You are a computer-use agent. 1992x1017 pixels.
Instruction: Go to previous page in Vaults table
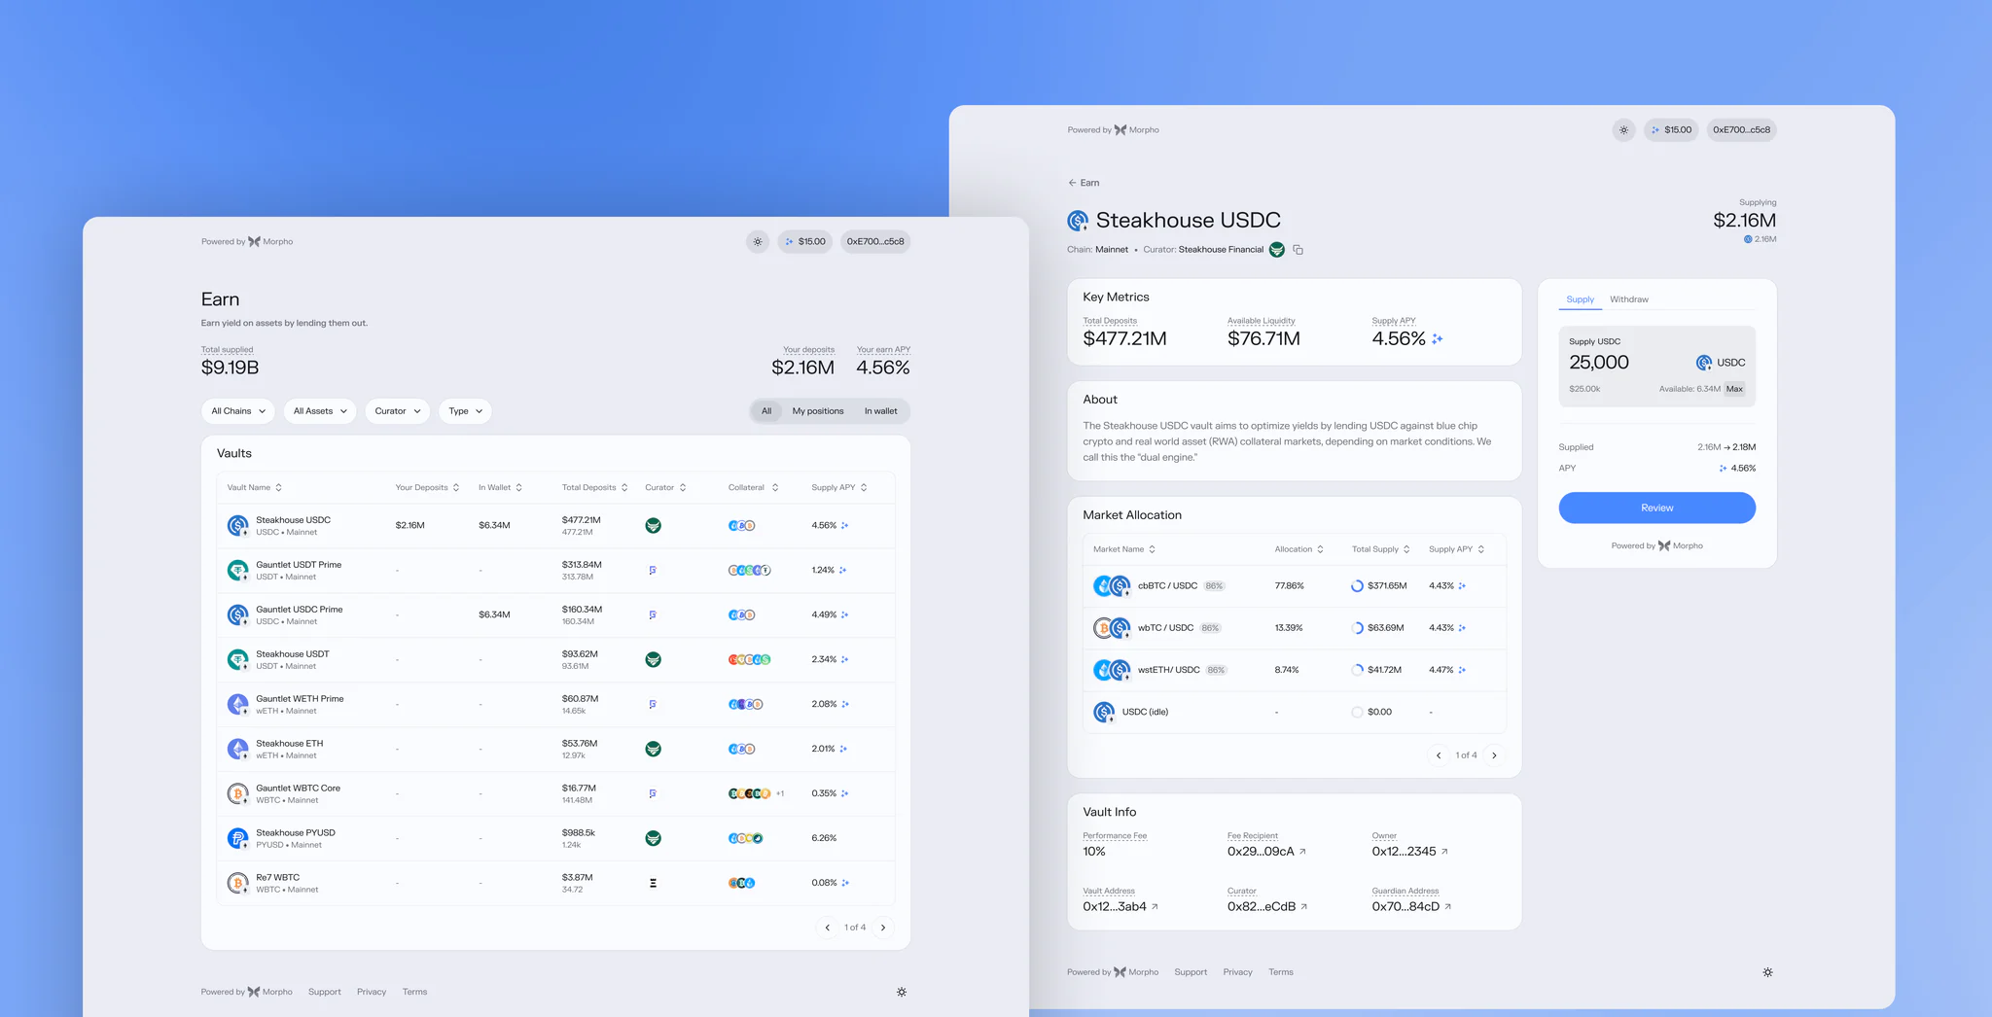point(828,928)
